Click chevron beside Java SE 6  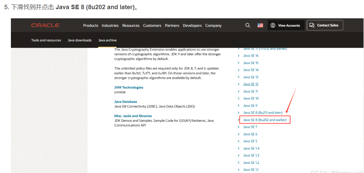tap(238, 134)
